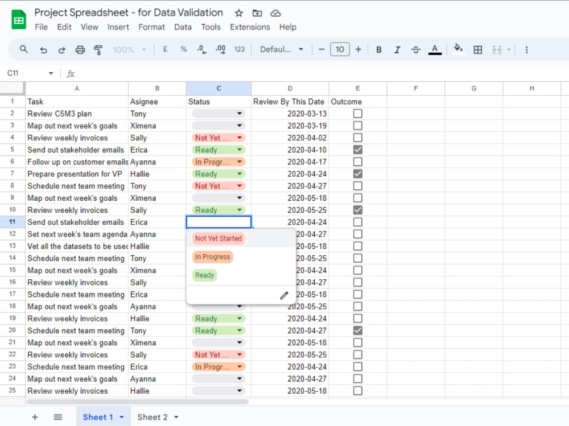Image resolution: width=569 pixels, height=426 pixels.
Task: Select the Paint format tool
Action: pyautogui.click(x=98, y=49)
